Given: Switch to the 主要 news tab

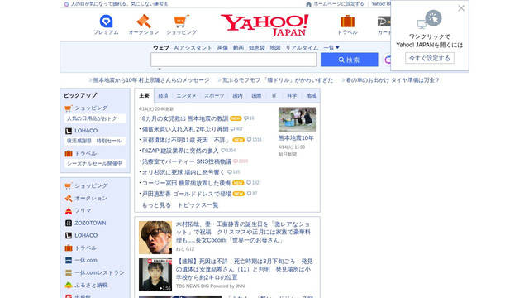Looking at the screenshot, I should coord(144,96).
